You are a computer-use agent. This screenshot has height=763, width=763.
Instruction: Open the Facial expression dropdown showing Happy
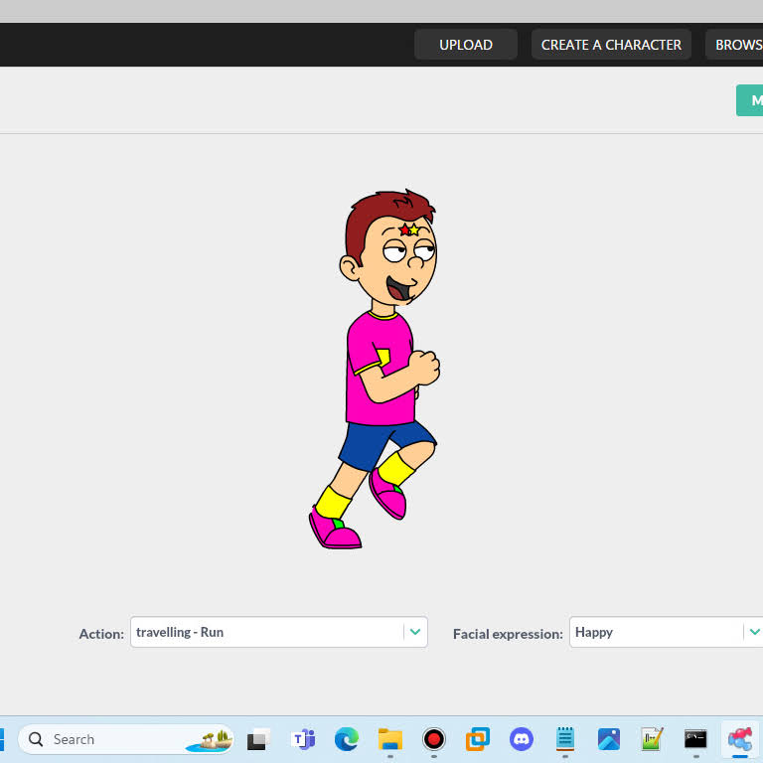point(667,632)
